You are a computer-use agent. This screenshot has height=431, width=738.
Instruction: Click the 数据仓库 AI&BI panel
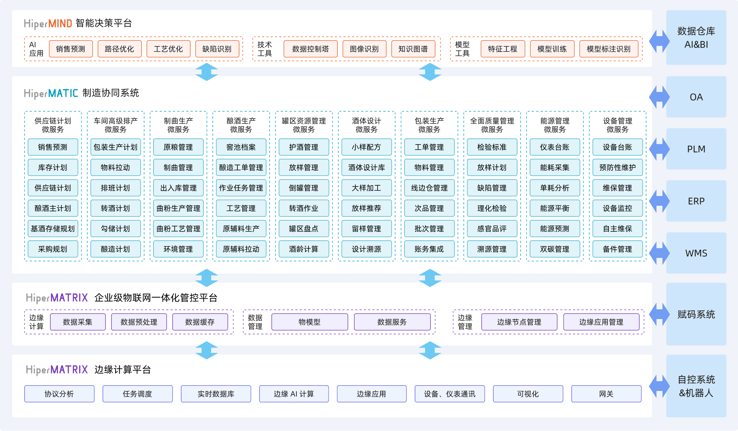[x=696, y=38]
